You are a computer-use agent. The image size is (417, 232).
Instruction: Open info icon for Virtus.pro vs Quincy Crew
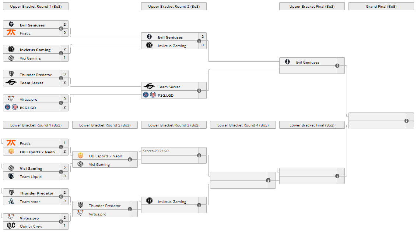pos(61,222)
